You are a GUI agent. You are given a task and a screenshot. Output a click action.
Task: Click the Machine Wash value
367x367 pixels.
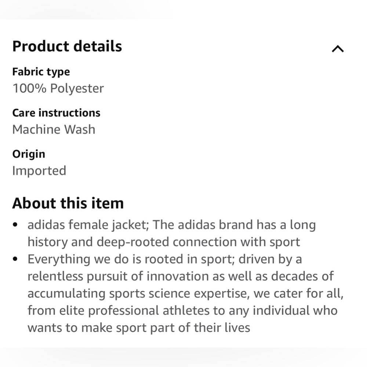[54, 130]
